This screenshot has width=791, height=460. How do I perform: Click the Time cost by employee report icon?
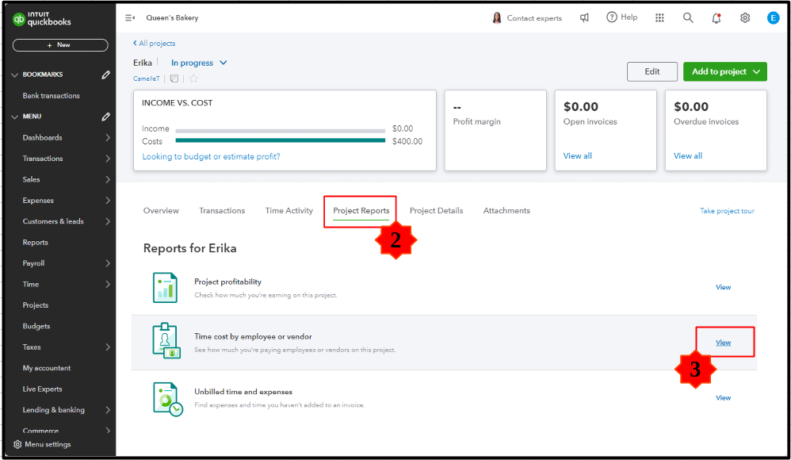(x=166, y=341)
